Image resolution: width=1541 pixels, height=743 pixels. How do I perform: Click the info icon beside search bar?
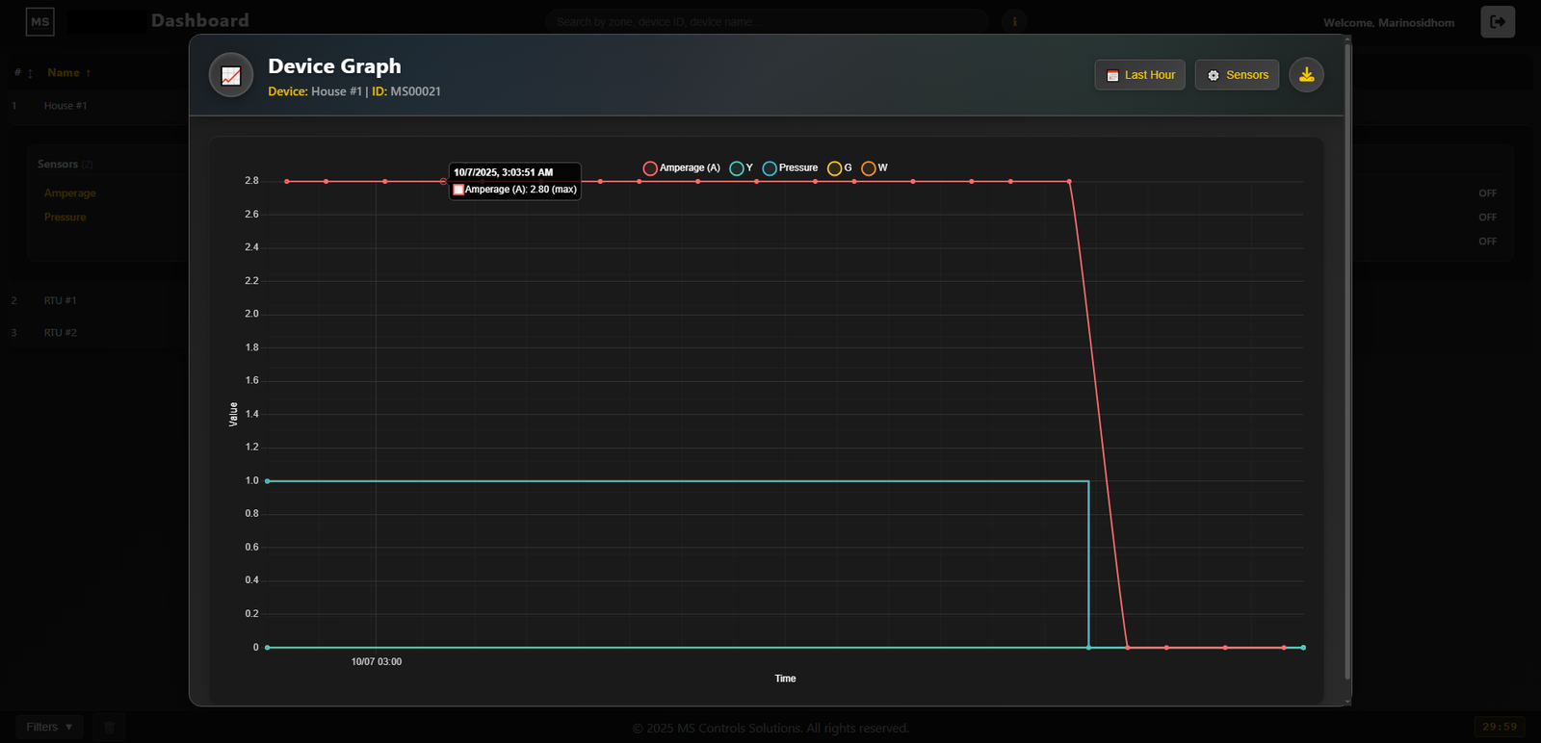click(1014, 21)
